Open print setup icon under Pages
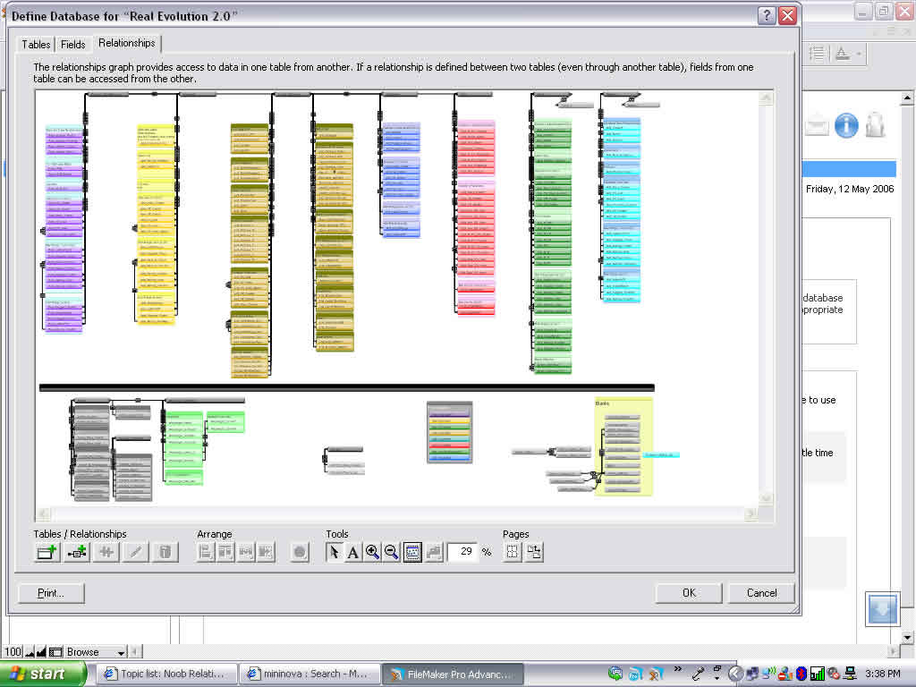Viewport: 916px width, 687px height. pyautogui.click(x=534, y=551)
